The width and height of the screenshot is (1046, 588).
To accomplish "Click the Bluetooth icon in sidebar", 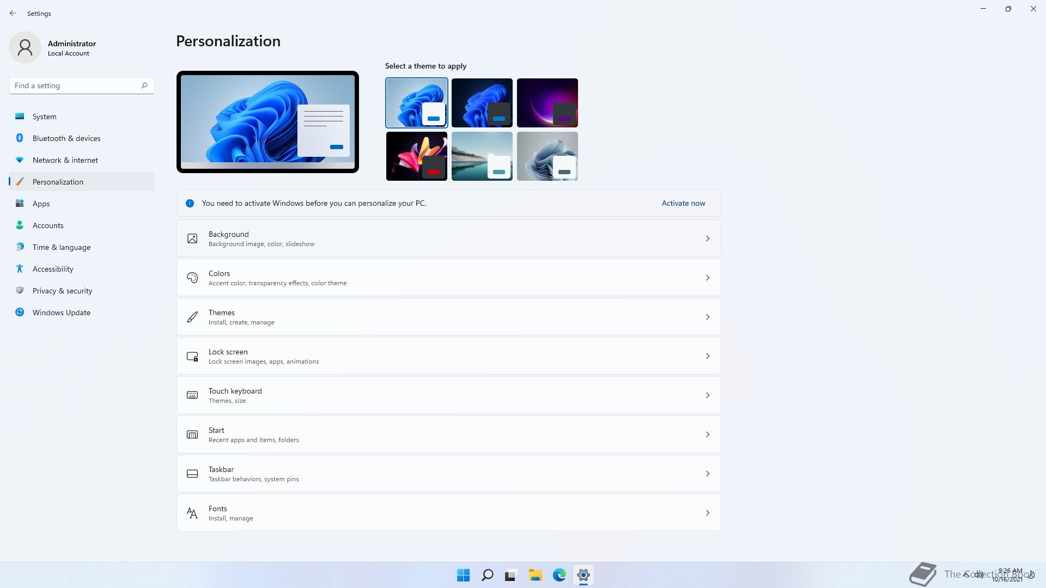I will [20, 138].
